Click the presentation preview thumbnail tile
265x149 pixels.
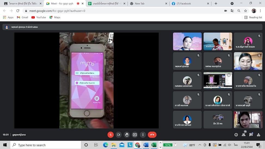[218, 80]
